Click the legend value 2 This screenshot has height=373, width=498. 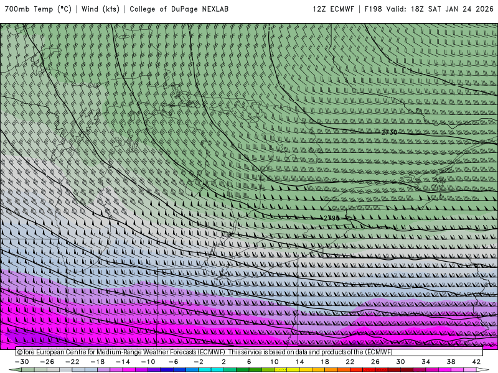click(x=223, y=362)
